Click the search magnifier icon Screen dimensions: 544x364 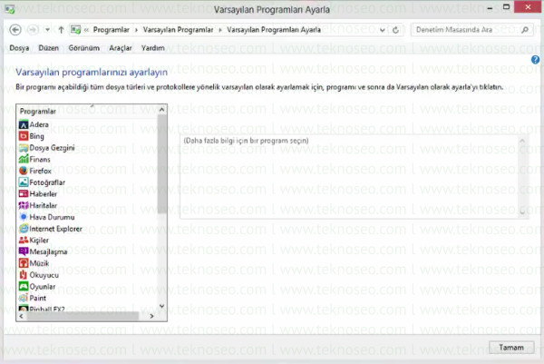point(525,30)
